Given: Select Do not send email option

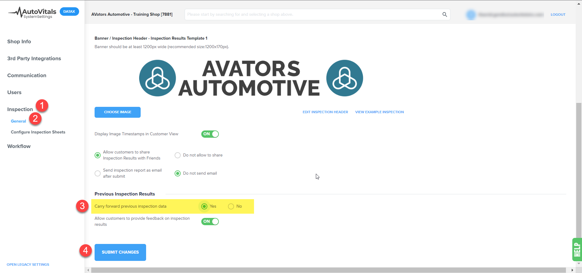Looking at the screenshot, I should (x=178, y=173).
